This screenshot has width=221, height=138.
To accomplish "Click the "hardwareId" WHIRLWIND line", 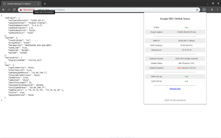I will pos(30,45).
